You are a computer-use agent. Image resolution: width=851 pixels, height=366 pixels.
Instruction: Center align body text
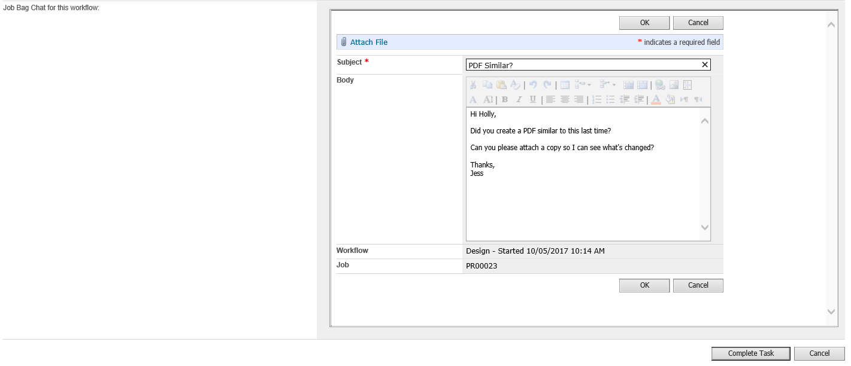(x=565, y=99)
